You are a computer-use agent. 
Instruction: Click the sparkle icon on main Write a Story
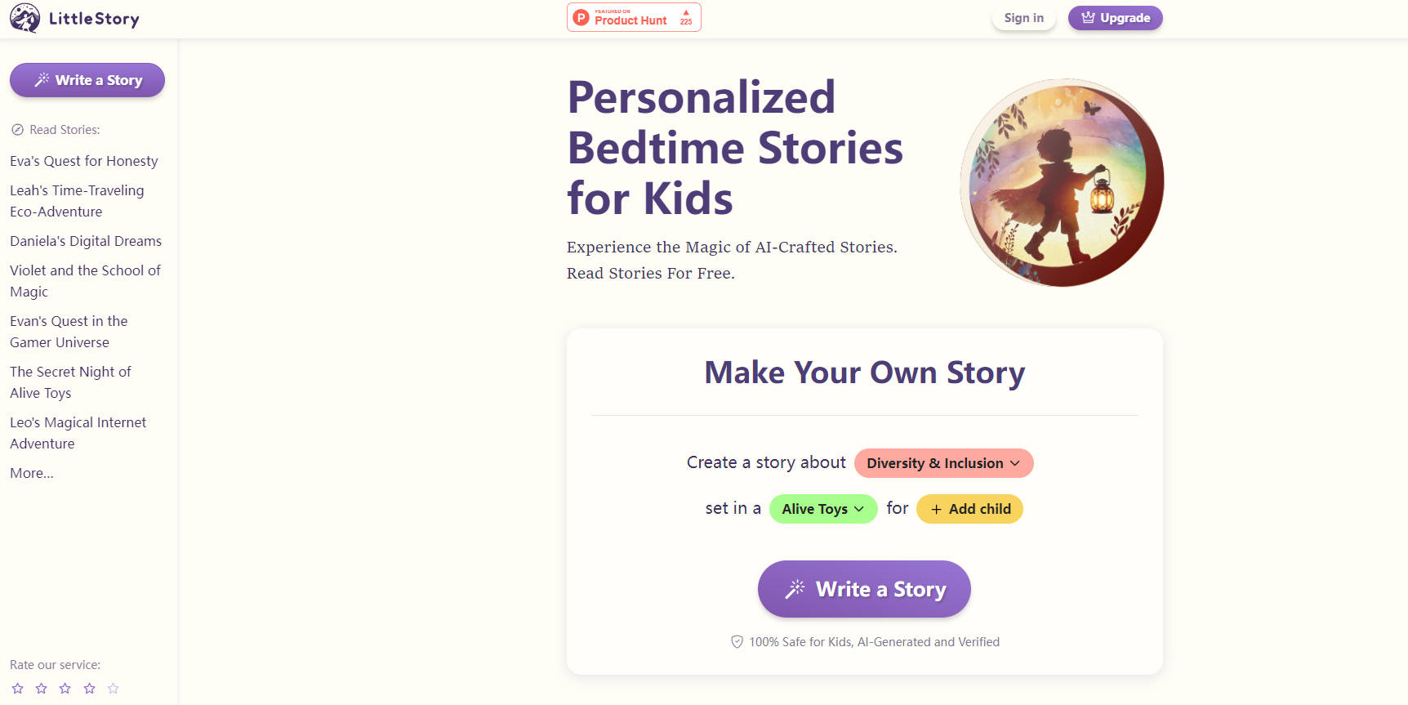(794, 587)
